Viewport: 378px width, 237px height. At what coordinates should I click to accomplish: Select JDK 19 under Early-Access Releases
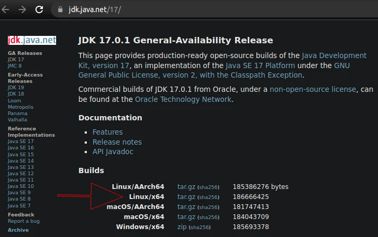[16, 88]
